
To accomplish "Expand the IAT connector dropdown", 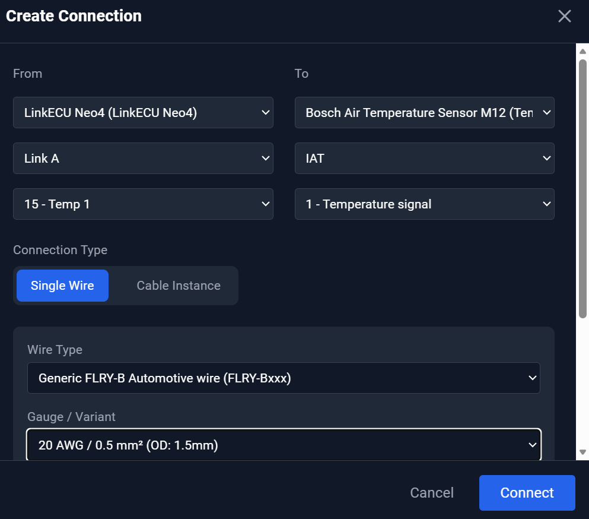I will coord(425,159).
